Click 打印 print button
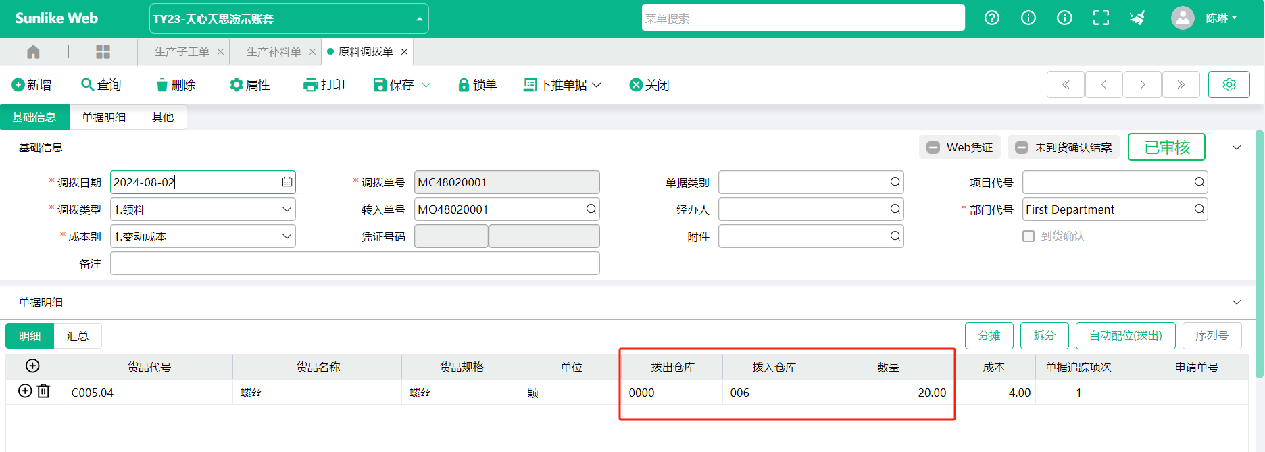The height and width of the screenshot is (452, 1265). tap(324, 84)
